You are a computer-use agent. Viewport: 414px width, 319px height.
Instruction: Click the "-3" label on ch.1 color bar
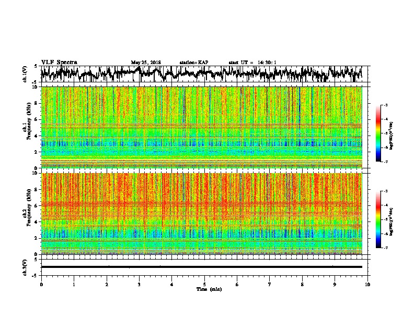click(x=386, y=105)
